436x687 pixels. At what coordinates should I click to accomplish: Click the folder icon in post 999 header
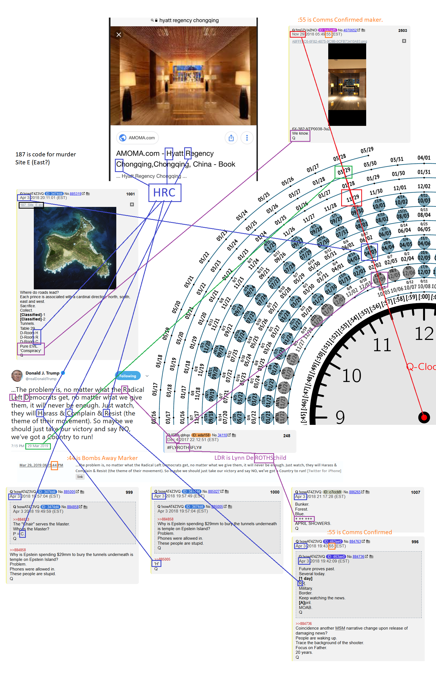pyautogui.click(x=82, y=492)
